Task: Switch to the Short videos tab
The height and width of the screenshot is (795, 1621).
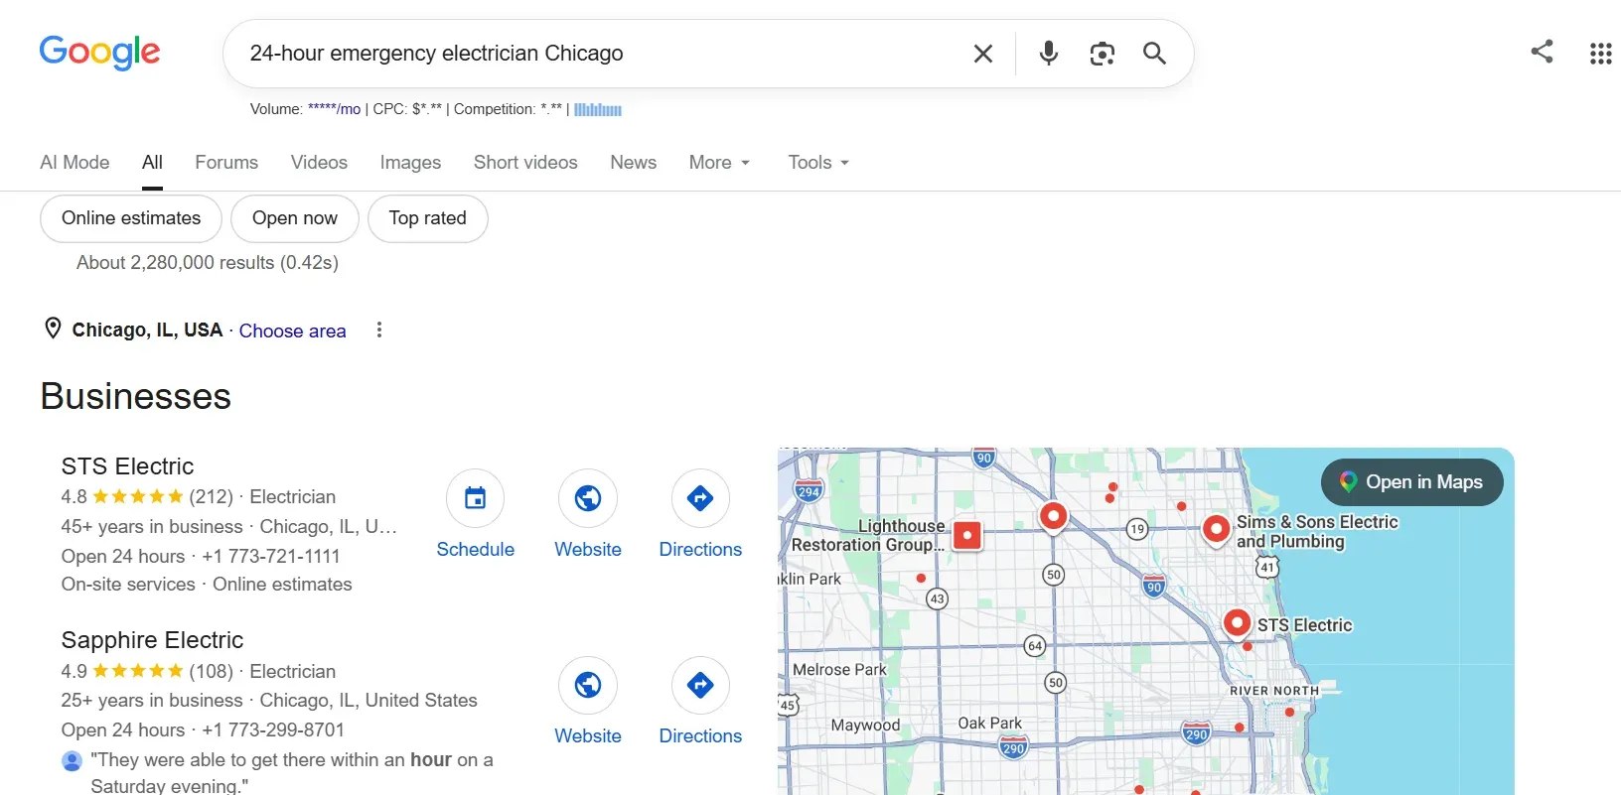Action: [x=525, y=163]
